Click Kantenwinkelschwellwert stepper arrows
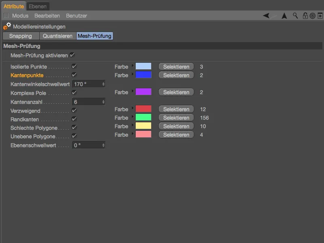Image resolution: width=324 pixels, height=243 pixels. point(103,84)
